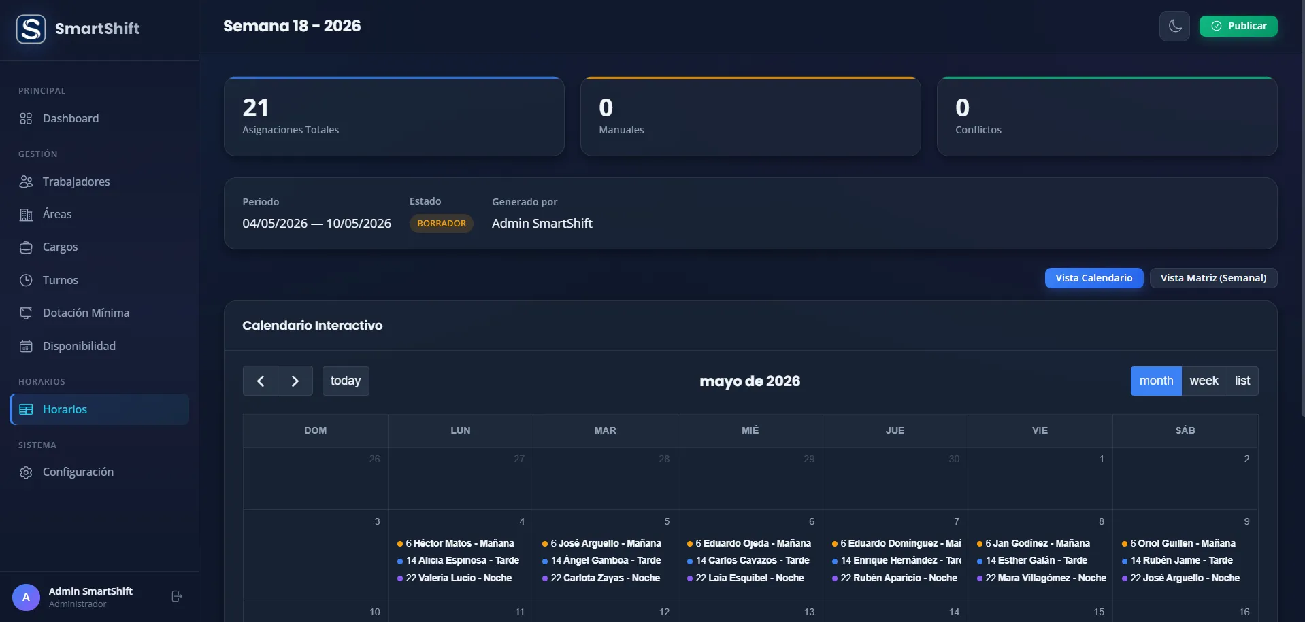Viewport: 1305px width, 622px height.
Task: Open Dashboard via its grid icon
Action: click(26, 118)
